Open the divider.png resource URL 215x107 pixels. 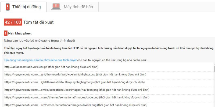click(x=51, y=105)
